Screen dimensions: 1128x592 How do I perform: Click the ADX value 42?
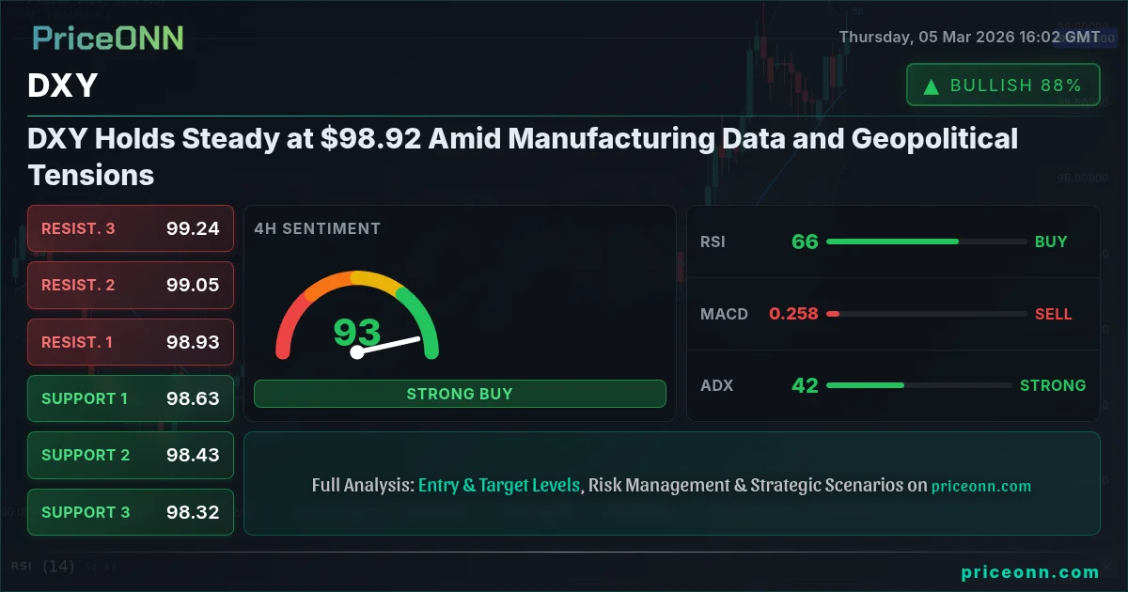805,385
